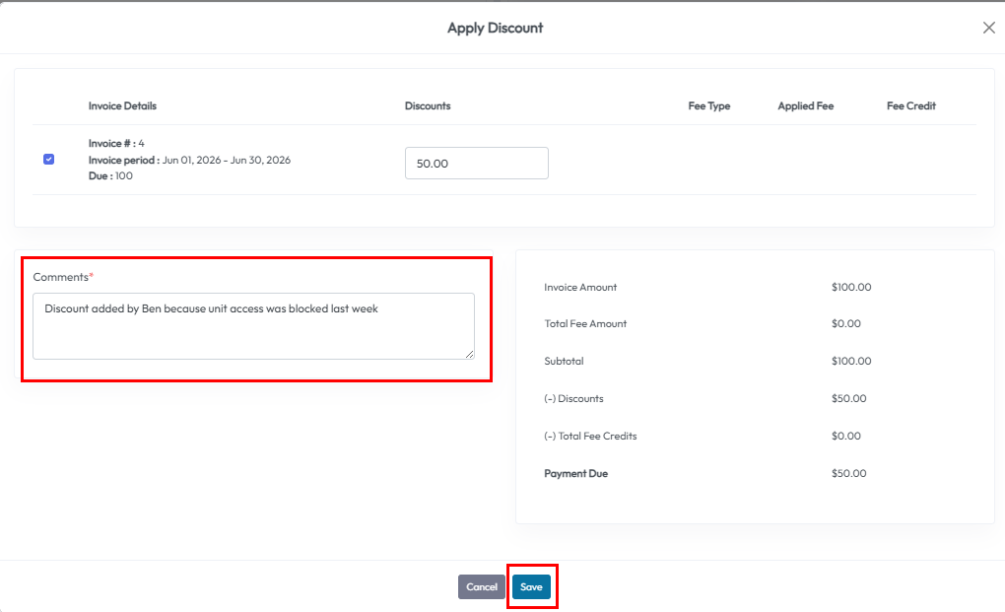Image resolution: width=1005 pixels, height=612 pixels.
Task: Click the Fee Type column header
Action: click(x=708, y=105)
